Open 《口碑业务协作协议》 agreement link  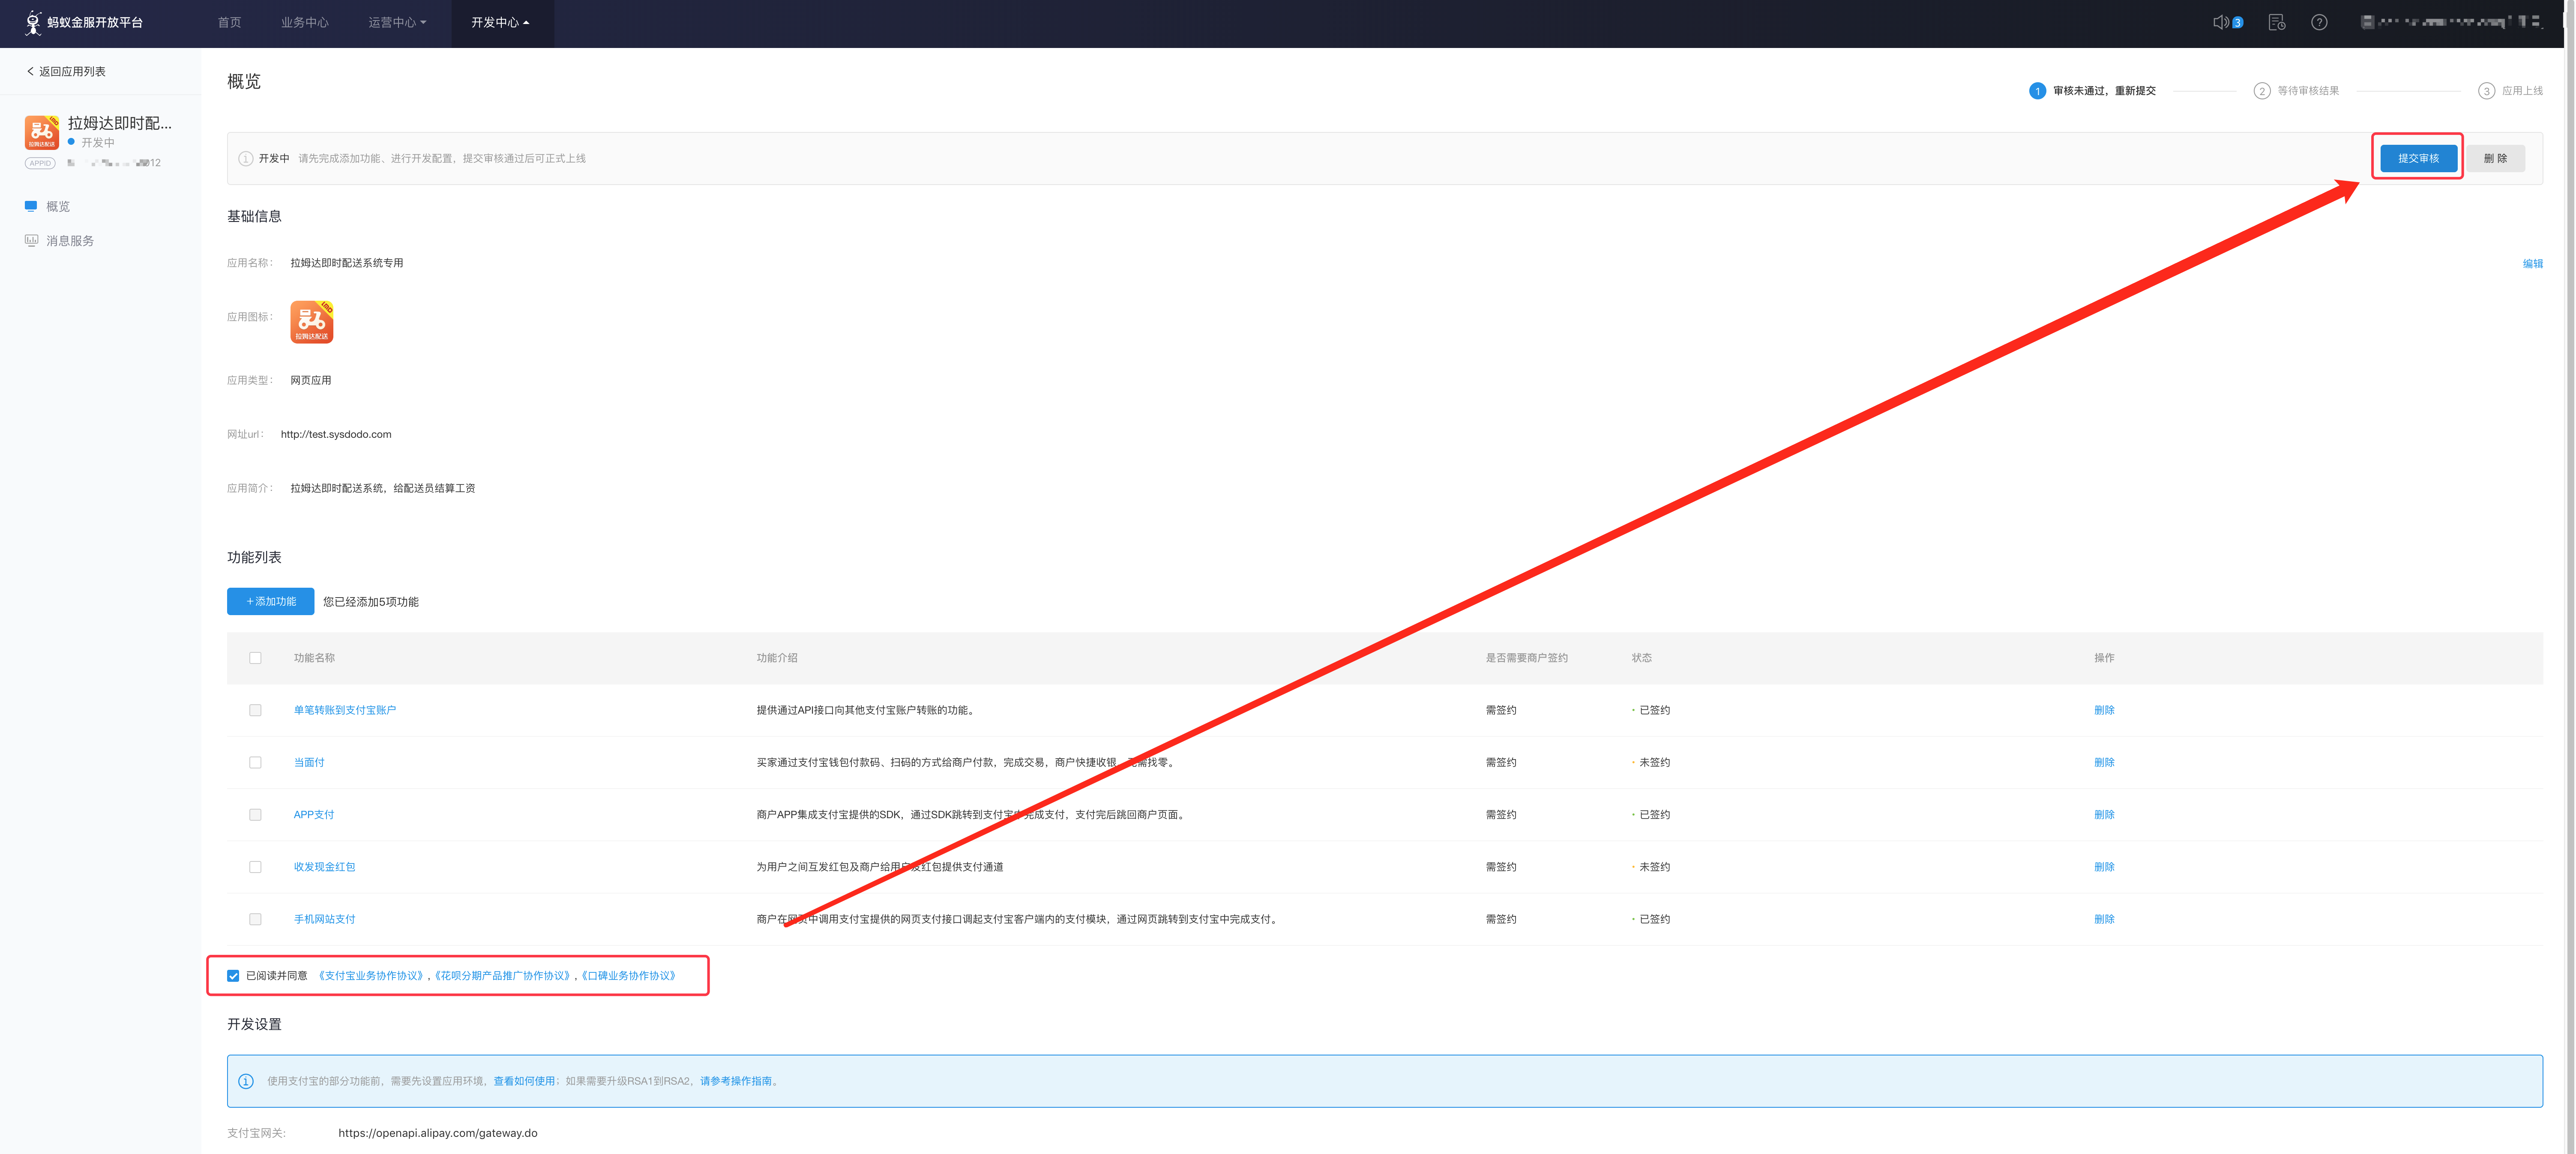(x=629, y=976)
